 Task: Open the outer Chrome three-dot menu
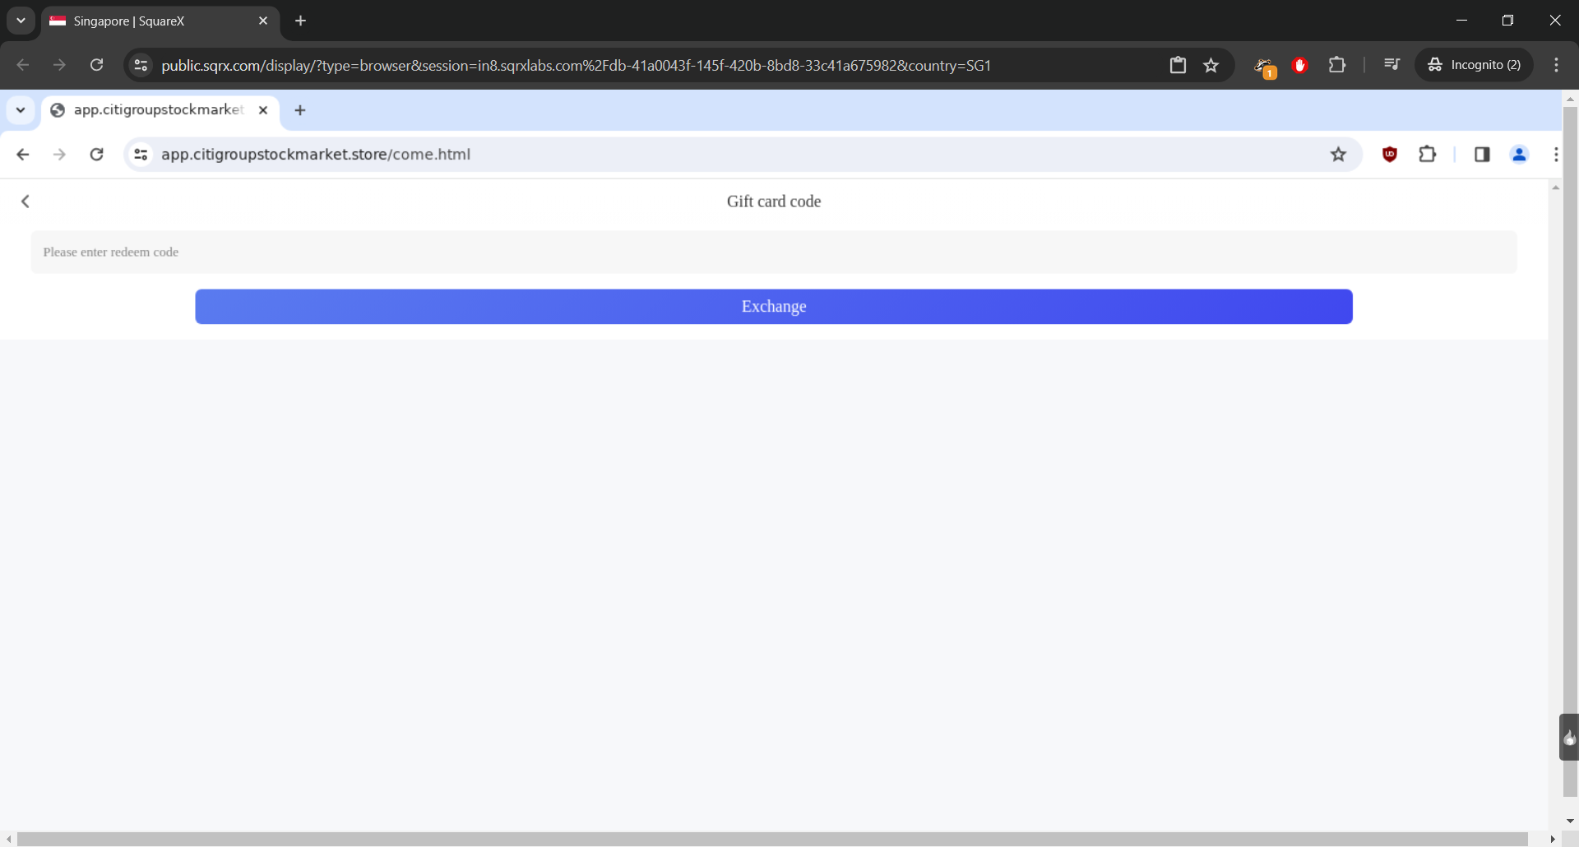[1556, 65]
